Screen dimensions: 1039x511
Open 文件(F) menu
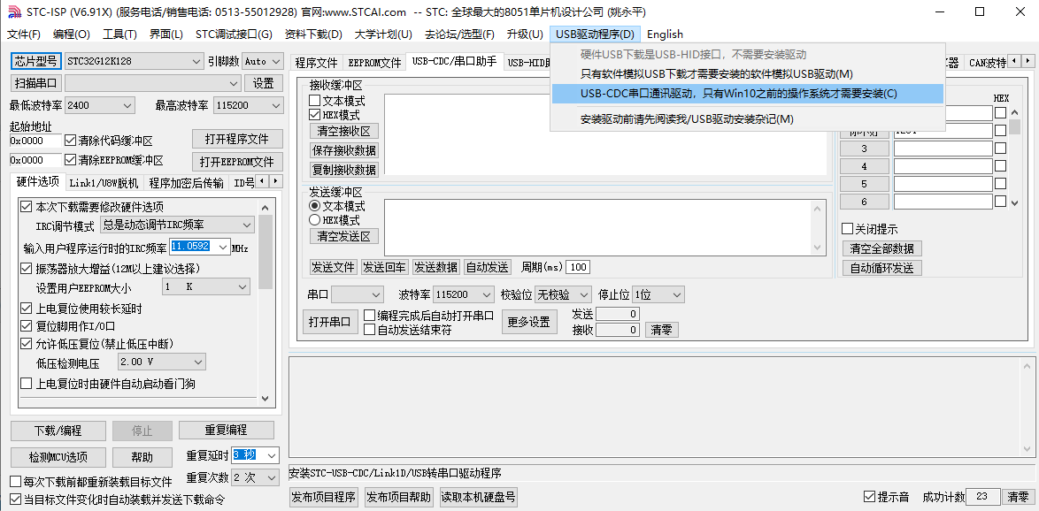tap(24, 34)
